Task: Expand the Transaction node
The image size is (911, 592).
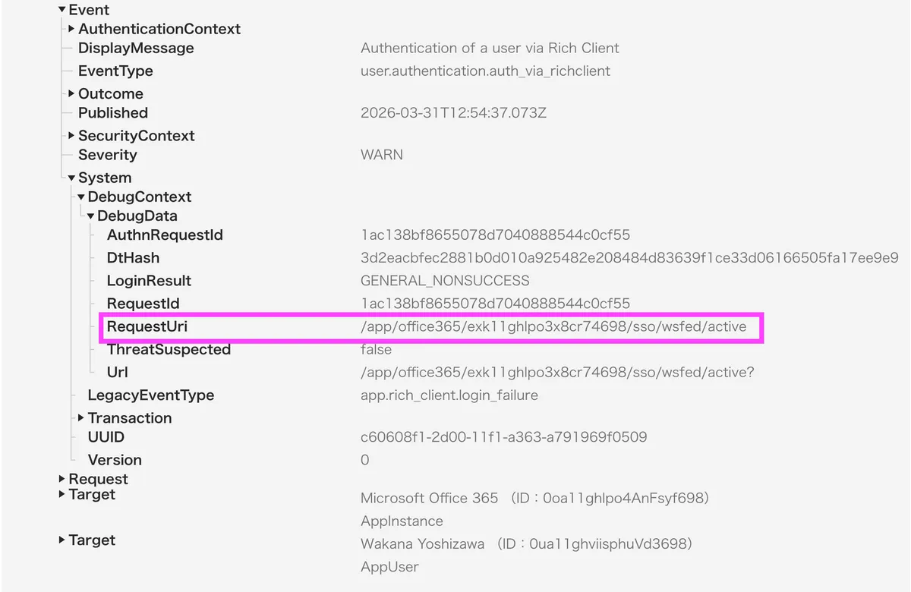Action: [81, 418]
